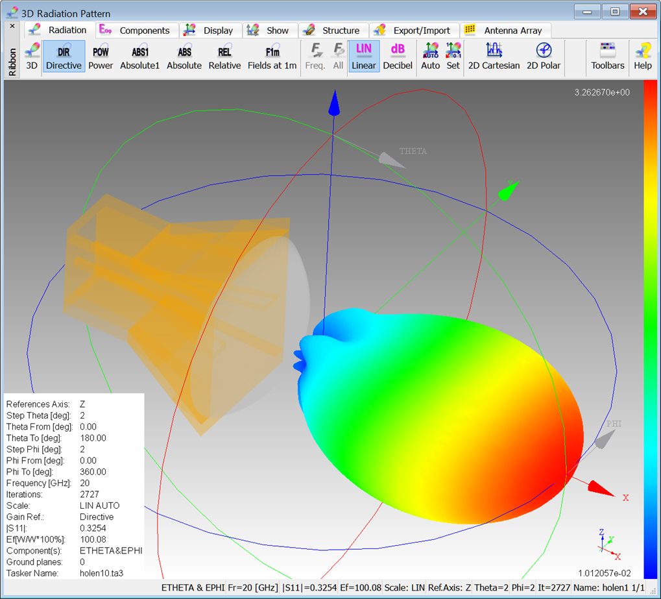Click status bar entry Fr=20 [GHz]
The width and height of the screenshot is (661, 599).
click(x=253, y=587)
